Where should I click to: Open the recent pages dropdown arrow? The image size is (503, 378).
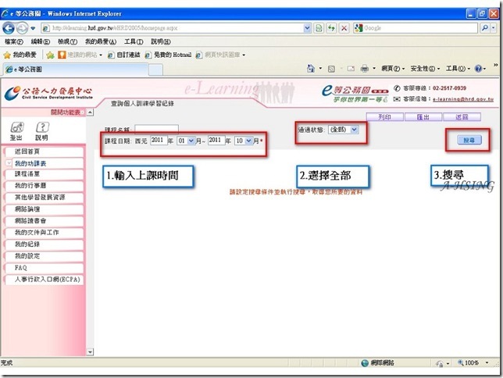point(33,28)
